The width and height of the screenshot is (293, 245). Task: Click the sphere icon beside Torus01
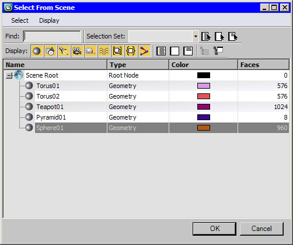click(29, 86)
